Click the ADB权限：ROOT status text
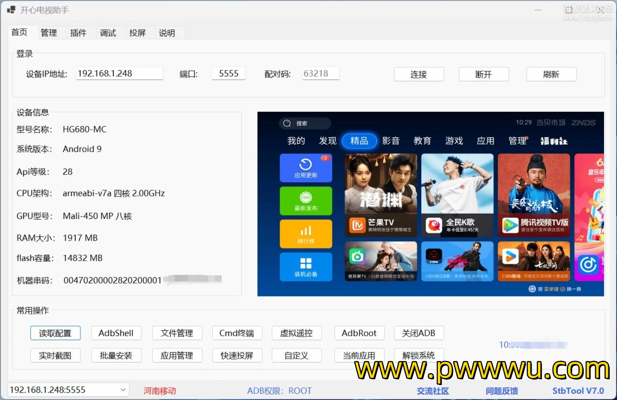617x400 pixels. [280, 391]
